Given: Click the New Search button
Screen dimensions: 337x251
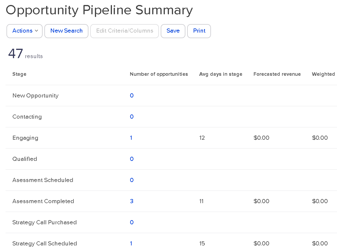Looking at the screenshot, I should 66,31.
